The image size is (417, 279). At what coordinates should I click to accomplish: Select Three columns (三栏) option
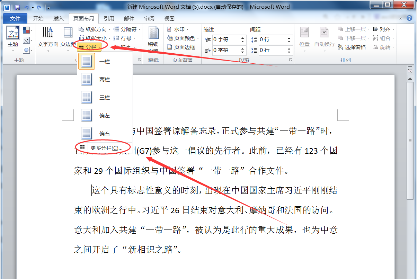click(105, 97)
